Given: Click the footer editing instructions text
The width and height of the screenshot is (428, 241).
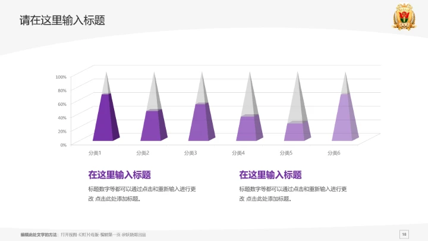Looking at the screenshot, I should point(83,234).
